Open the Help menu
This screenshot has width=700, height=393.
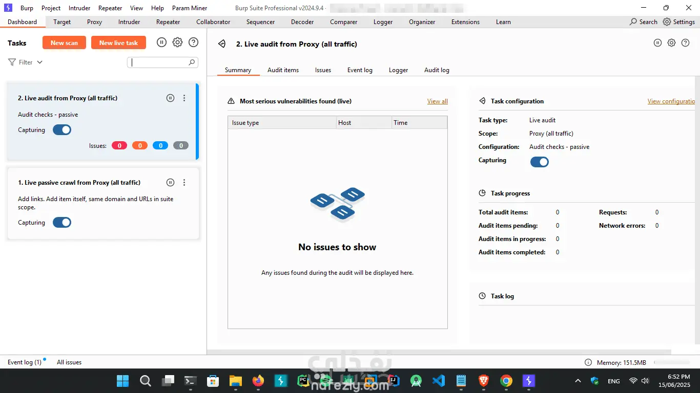[158, 8]
